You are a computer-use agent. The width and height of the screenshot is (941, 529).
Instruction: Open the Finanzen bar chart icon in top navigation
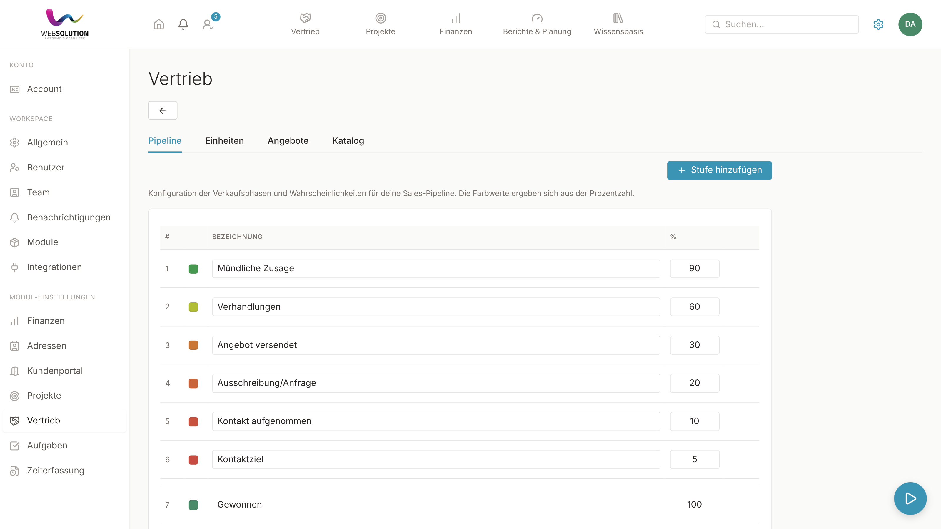456,18
